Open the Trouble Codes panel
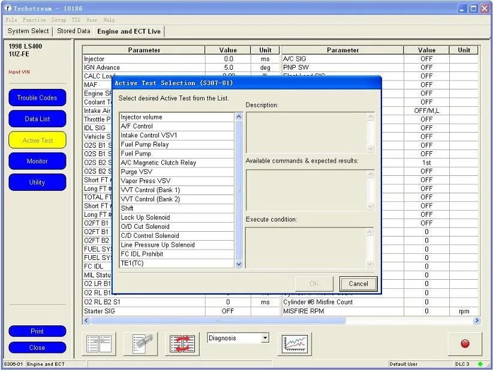Viewport: 493px width, 371px height. coord(37,98)
